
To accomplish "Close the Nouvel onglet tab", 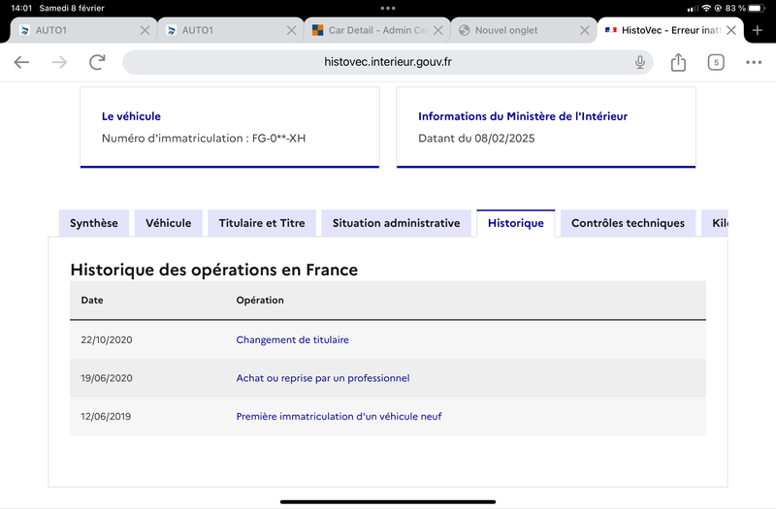I will (585, 30).
